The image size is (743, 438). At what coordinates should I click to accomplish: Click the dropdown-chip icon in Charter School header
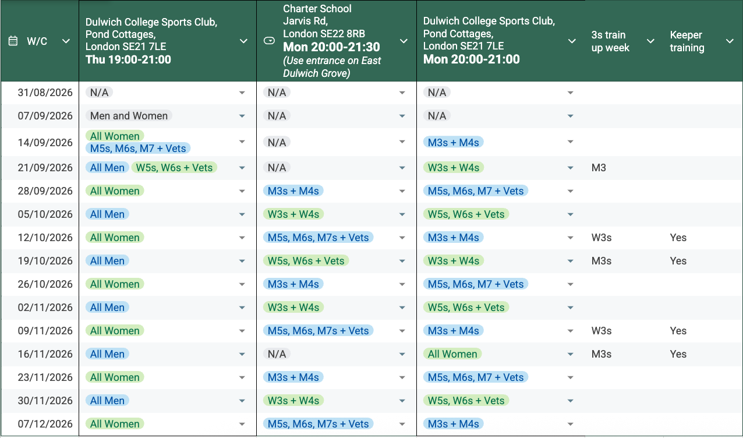[x=269, y=41]
